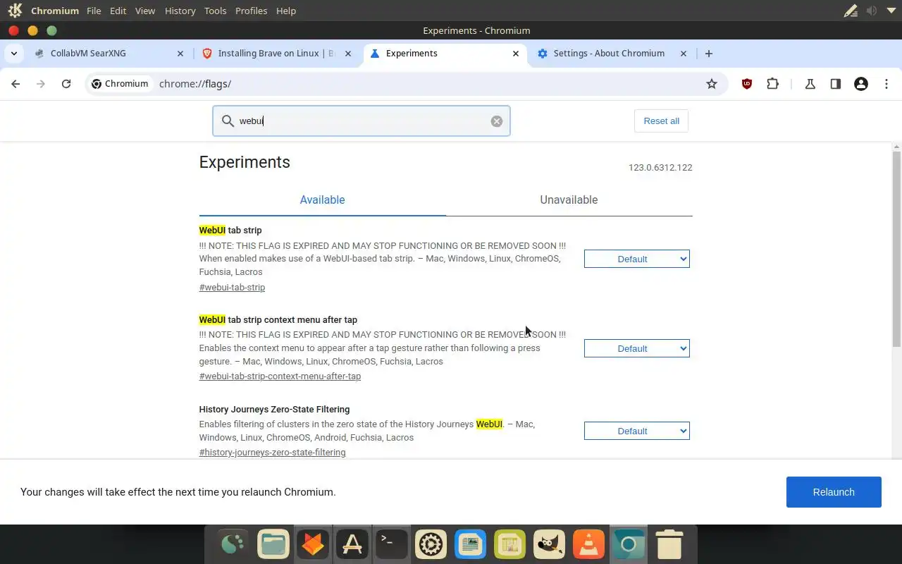This screenshot has width=902, height=564.
Task: Close the Installing Brave on Linux tab
Action: click(x=347, y=54)
